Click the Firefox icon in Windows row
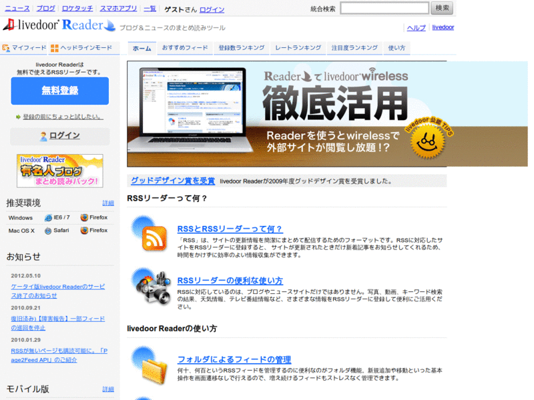534x400 pixels. click(x=84, y=217)
